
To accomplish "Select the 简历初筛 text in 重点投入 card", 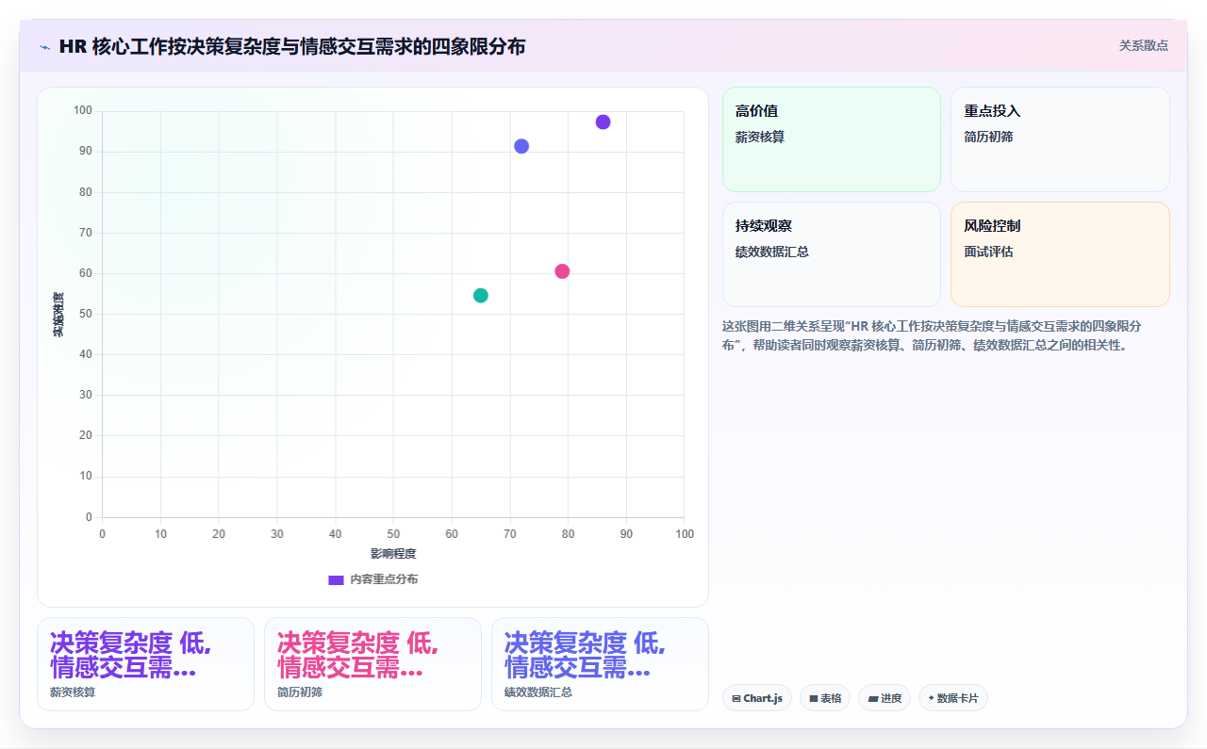I will click(988, 137).
